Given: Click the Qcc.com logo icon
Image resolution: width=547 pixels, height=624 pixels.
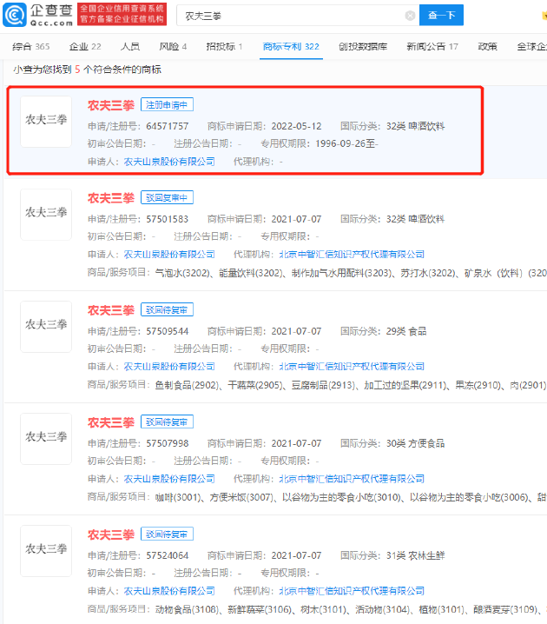Looking at the screenshot, I should point(14,15).
